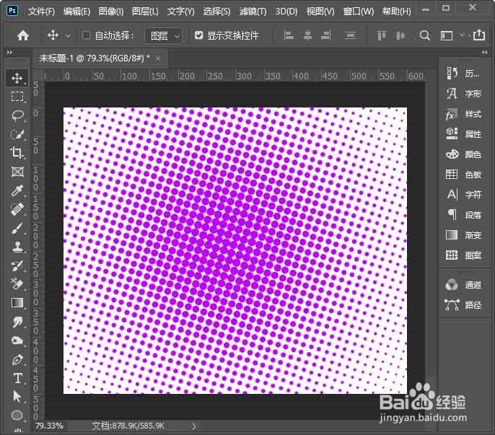The image size is (495, 435).
Task: Select the History Brush tool
Action: (17, 265)
